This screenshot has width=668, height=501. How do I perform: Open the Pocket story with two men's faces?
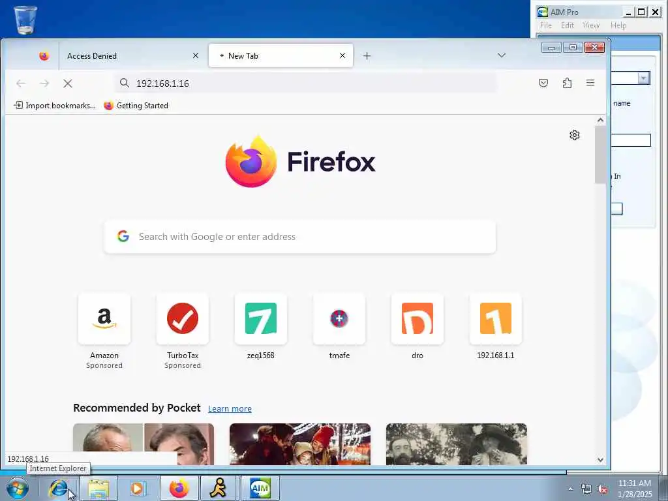[144, 444]
